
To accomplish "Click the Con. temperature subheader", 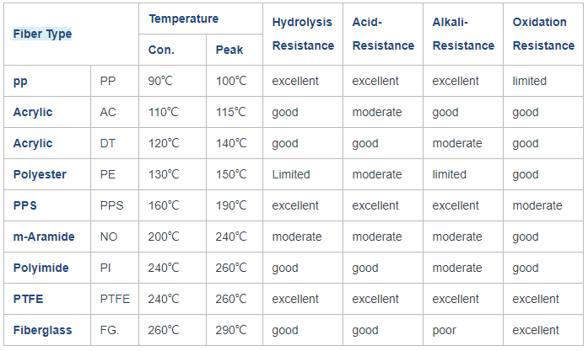I will [x=162, y=50].
